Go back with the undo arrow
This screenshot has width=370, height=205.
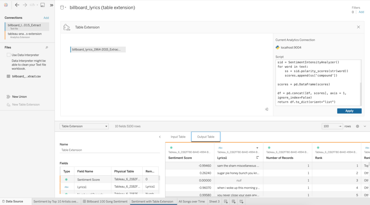click(17, 5)
